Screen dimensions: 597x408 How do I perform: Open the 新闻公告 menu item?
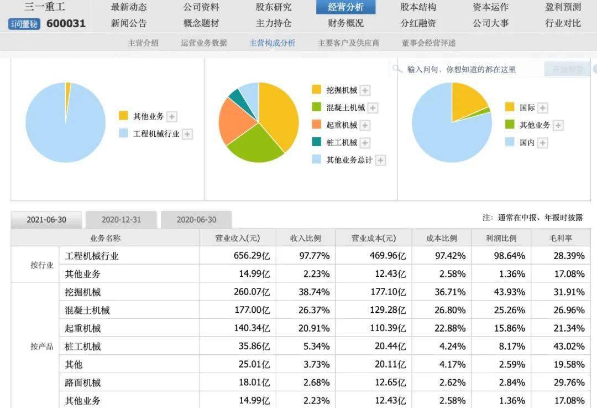pyautogui.click(x=129, y=23)
